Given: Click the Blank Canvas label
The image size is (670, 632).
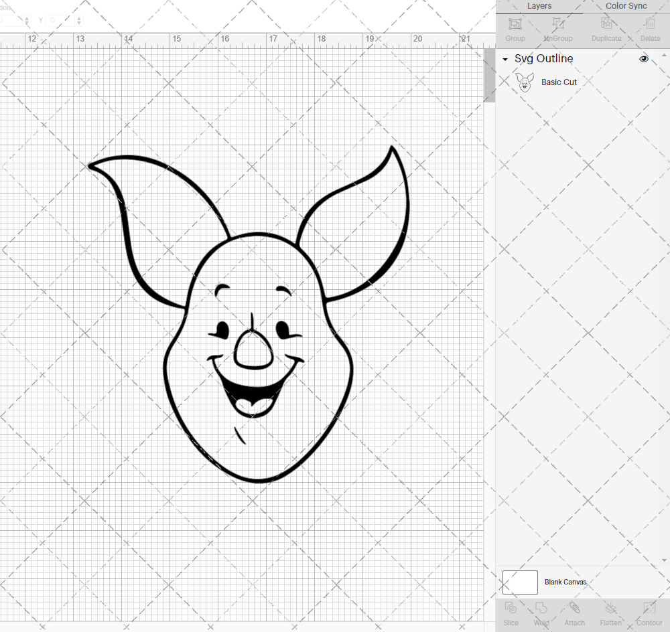Looking at the screenshot, I should [565, 582].
